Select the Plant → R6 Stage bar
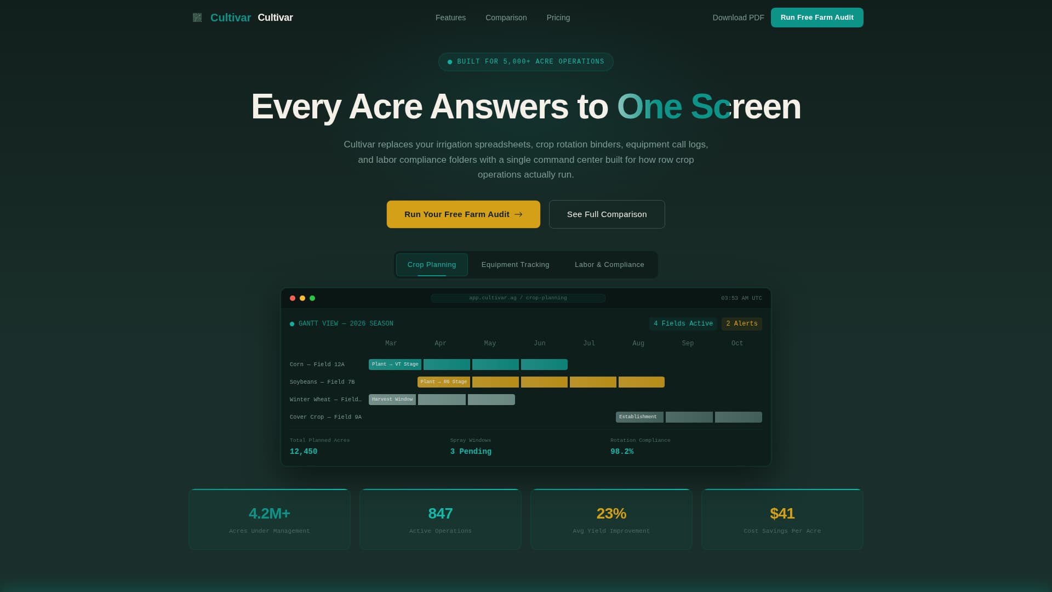 (444, 382)
